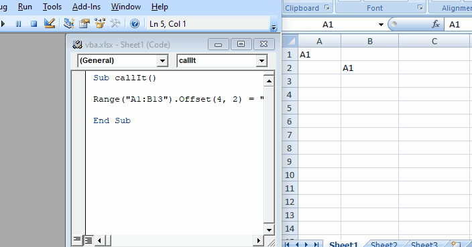472x247 pixels.
Task: Open the Add-Ins menu
Action: click(x=86, y=7)
